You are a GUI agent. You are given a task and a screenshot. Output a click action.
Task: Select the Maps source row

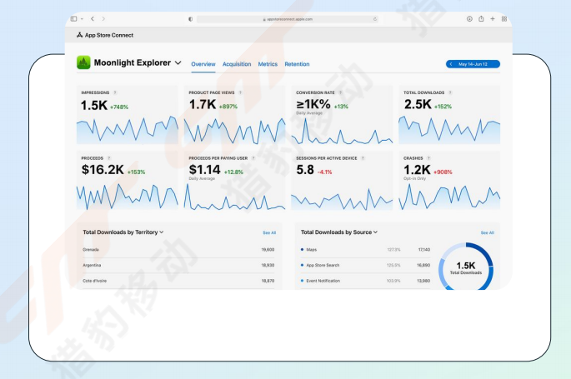tap(365, 250)
